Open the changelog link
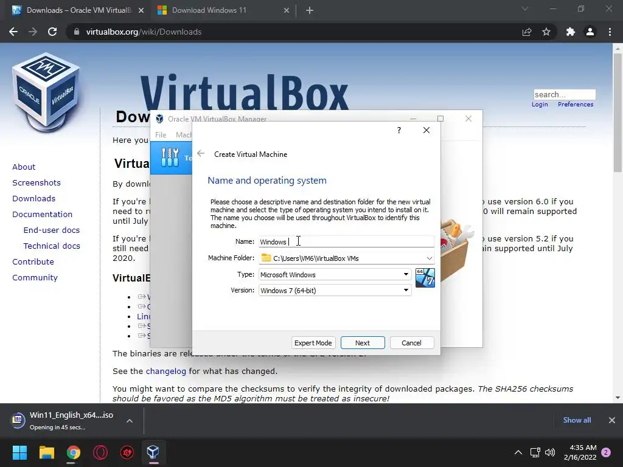 pyautogui.click(x=165, y=371)
